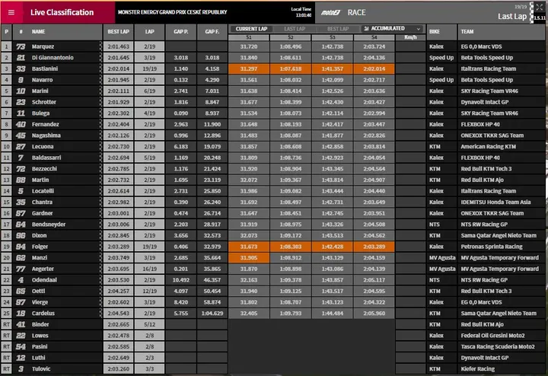The width and height of the screenshot is (548, 376).
Task: Click the orange S1 cell 31.297
Action: (249, 69)
